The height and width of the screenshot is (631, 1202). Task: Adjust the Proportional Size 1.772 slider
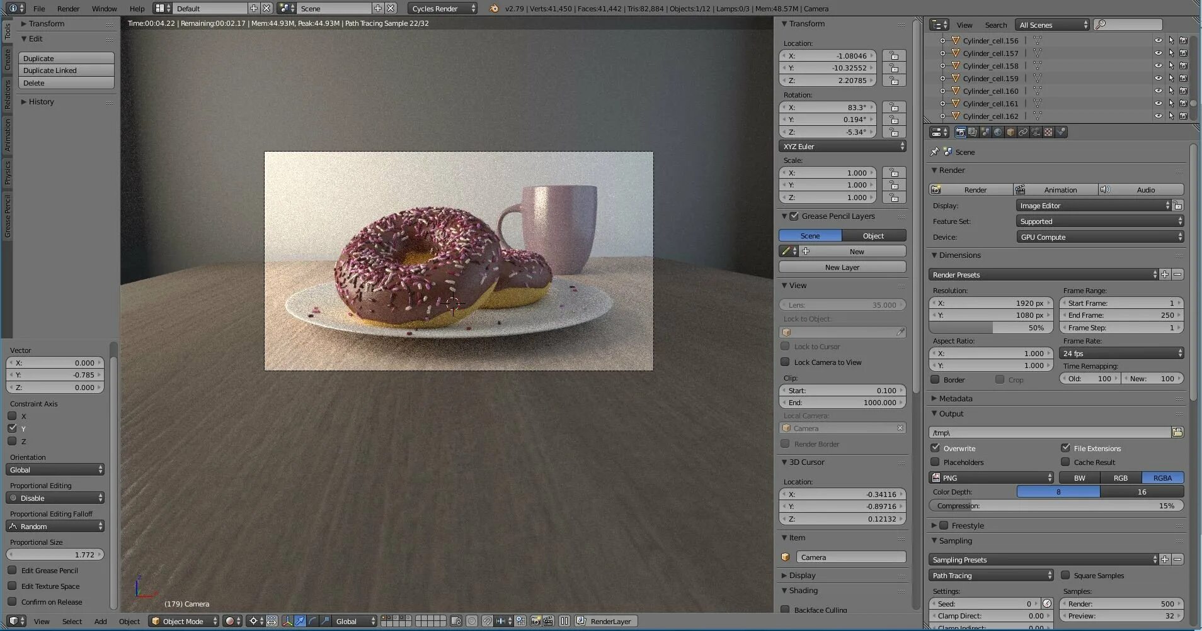pyautogui.click(x=55, y=554)
